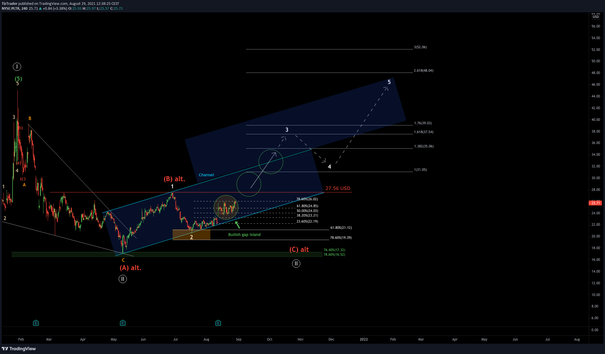Click the projected wave 5 label
The height and width of the screenshot is (354, 605).
coord(389,82)
